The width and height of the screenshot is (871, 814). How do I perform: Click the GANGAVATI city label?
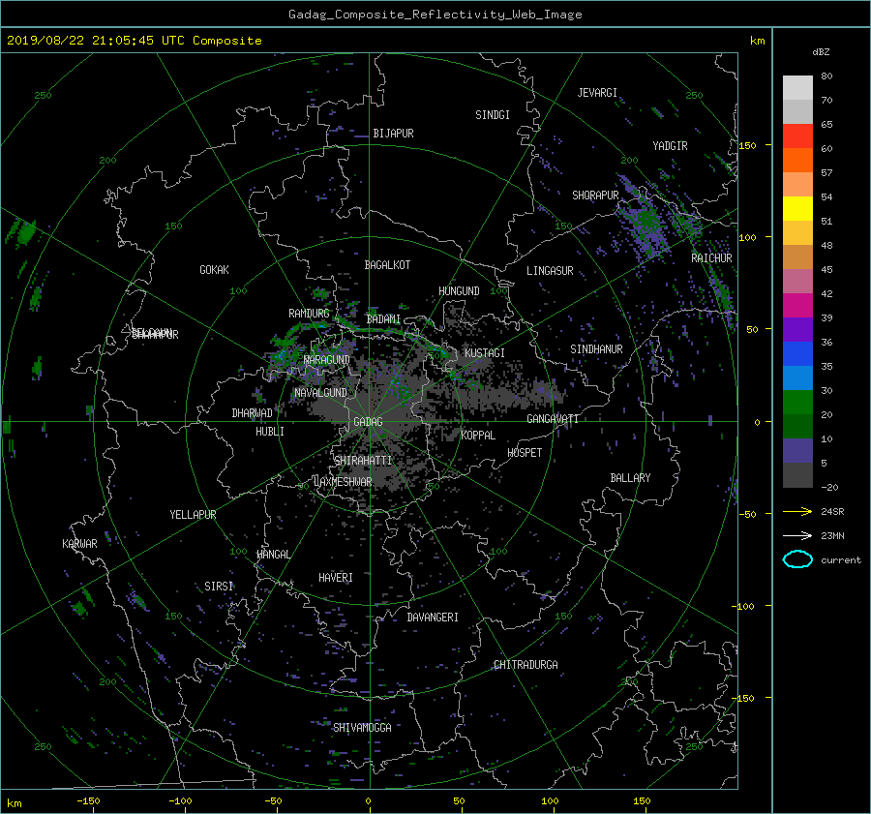(553, 419)
